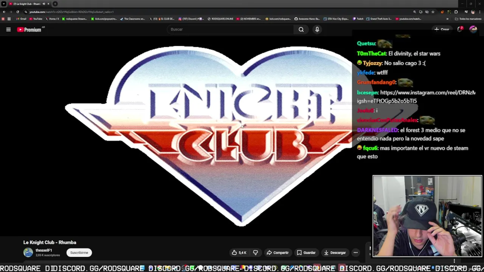
Task: Open Todos los marcadores folder
Action: [x=468, y=19]
